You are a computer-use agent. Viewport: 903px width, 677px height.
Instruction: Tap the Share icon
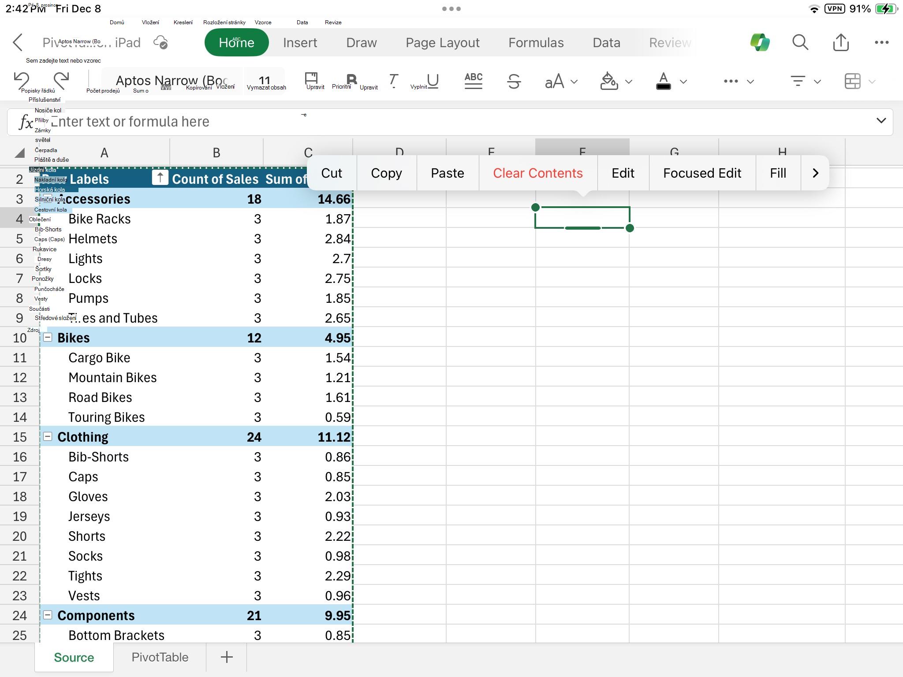tap(841, 42)
